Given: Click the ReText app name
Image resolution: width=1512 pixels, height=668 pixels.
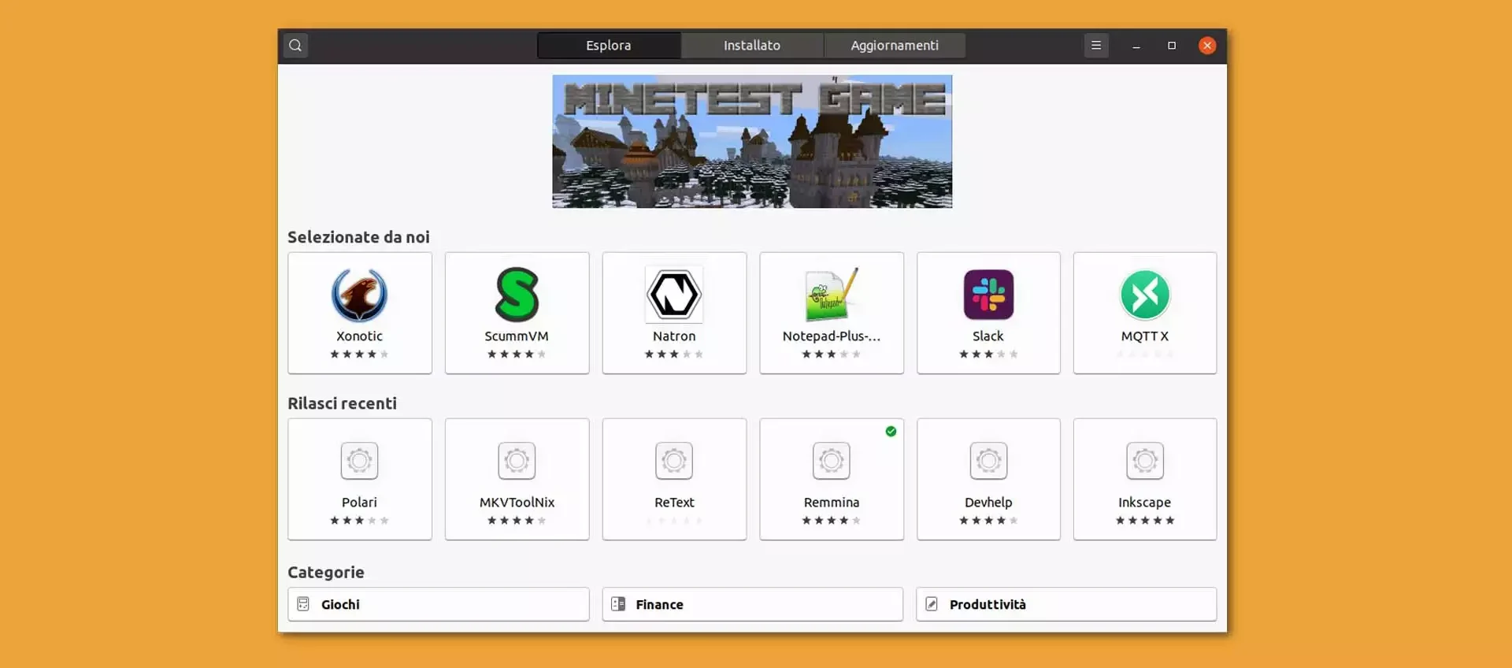Looking at the screenshot, I should point(674,503).
